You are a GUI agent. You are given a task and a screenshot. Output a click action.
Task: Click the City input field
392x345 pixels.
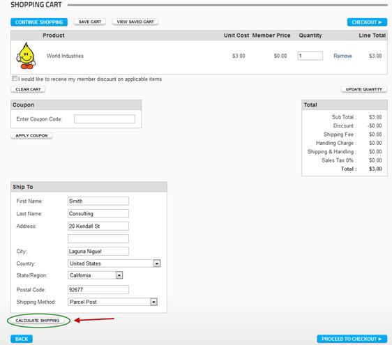98,251
